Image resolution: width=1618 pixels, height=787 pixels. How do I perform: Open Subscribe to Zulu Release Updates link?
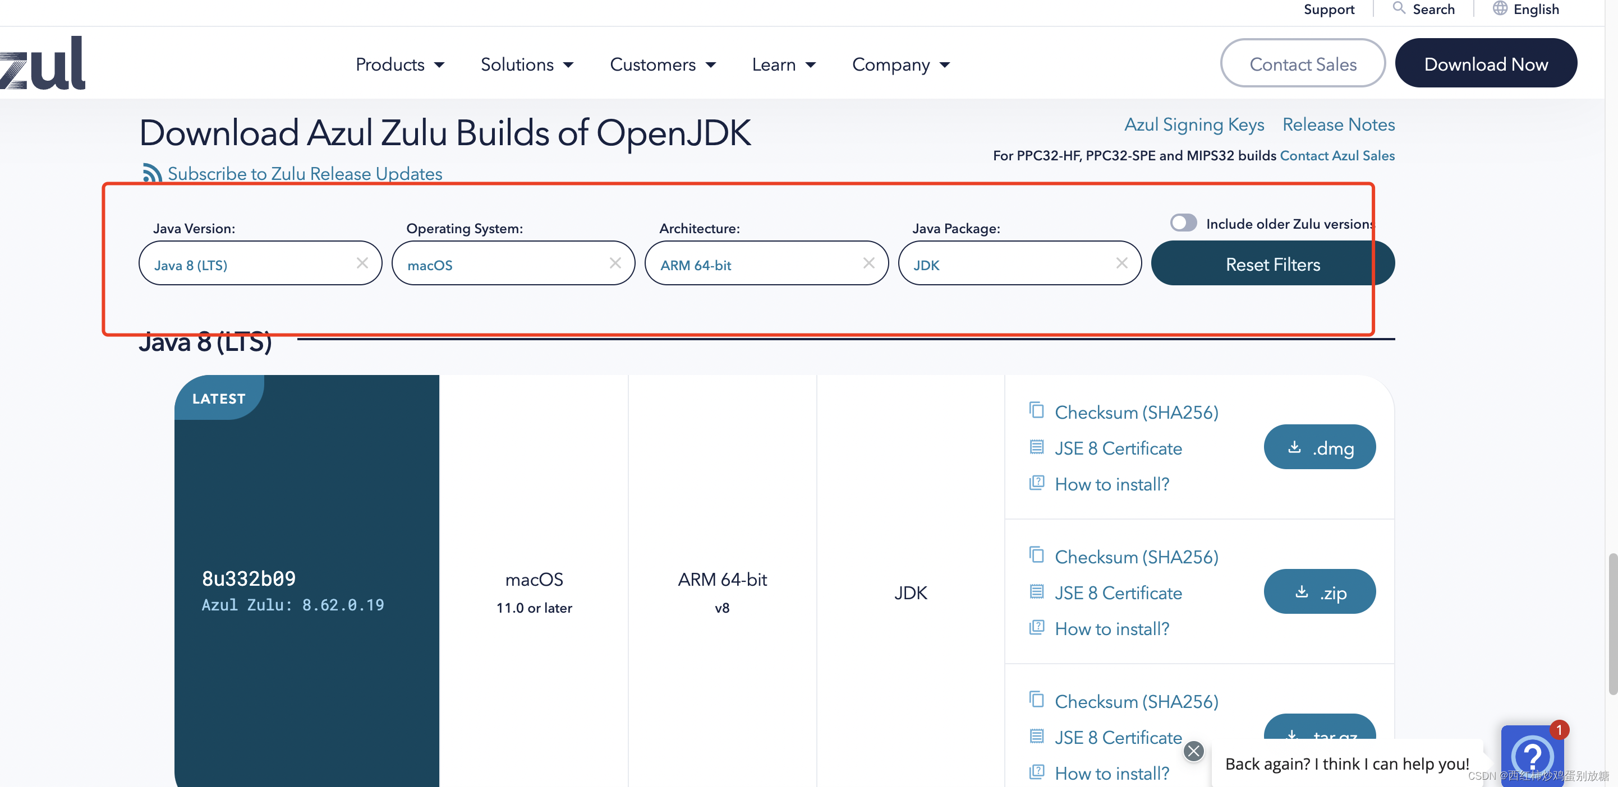[305, 174]
